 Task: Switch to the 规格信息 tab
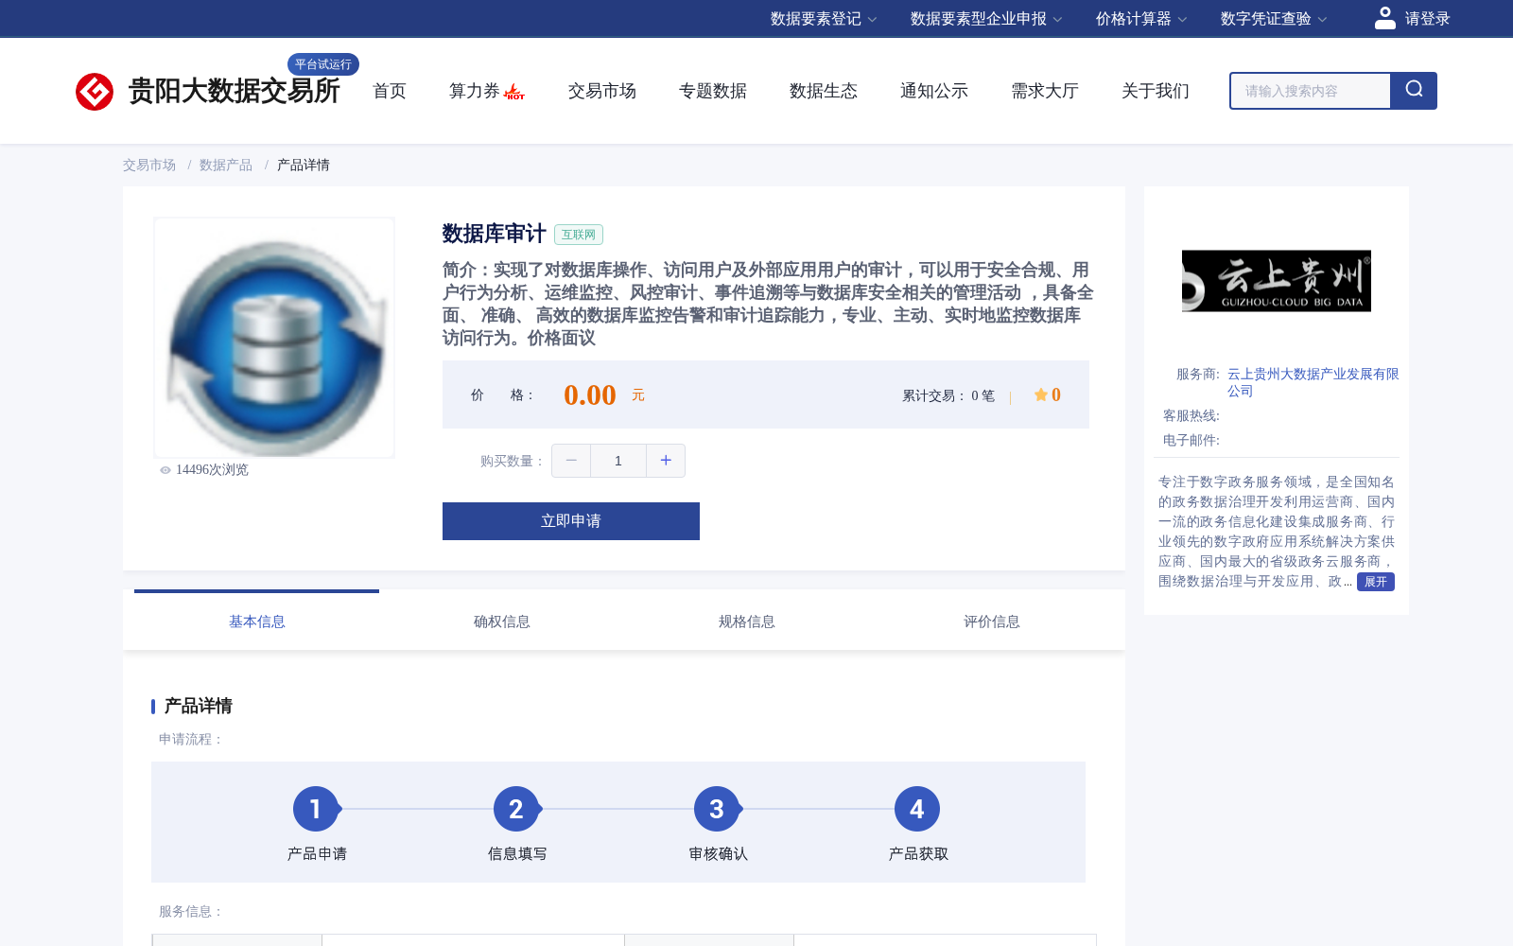tap(747, 622)
